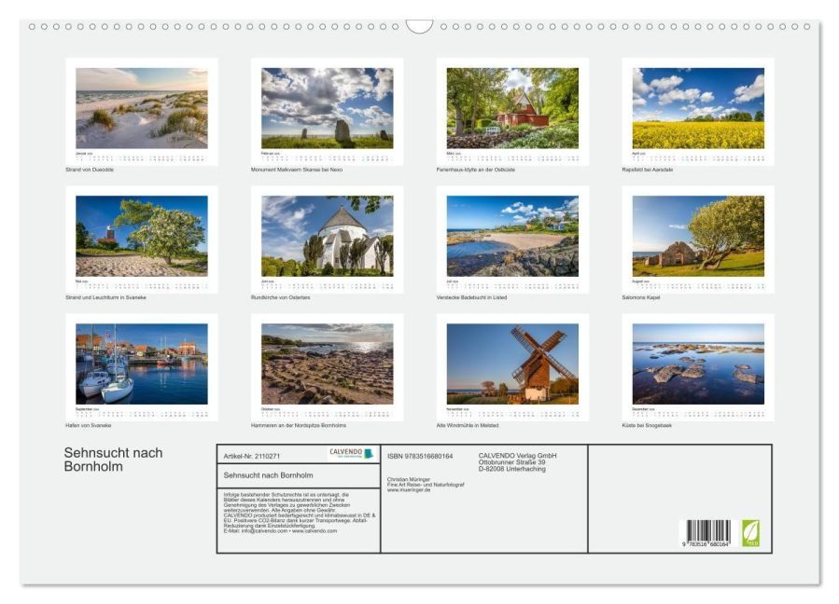The image size is (839, 604).
Task: Select the Salomons Kapel ruin photo
Action: 698,236
